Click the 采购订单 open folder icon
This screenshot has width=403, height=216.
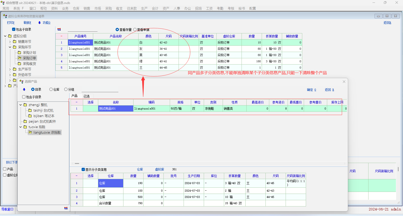(20, 58)
